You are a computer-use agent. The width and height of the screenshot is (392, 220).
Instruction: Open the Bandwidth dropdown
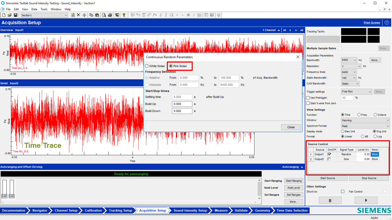pos(349,60)
